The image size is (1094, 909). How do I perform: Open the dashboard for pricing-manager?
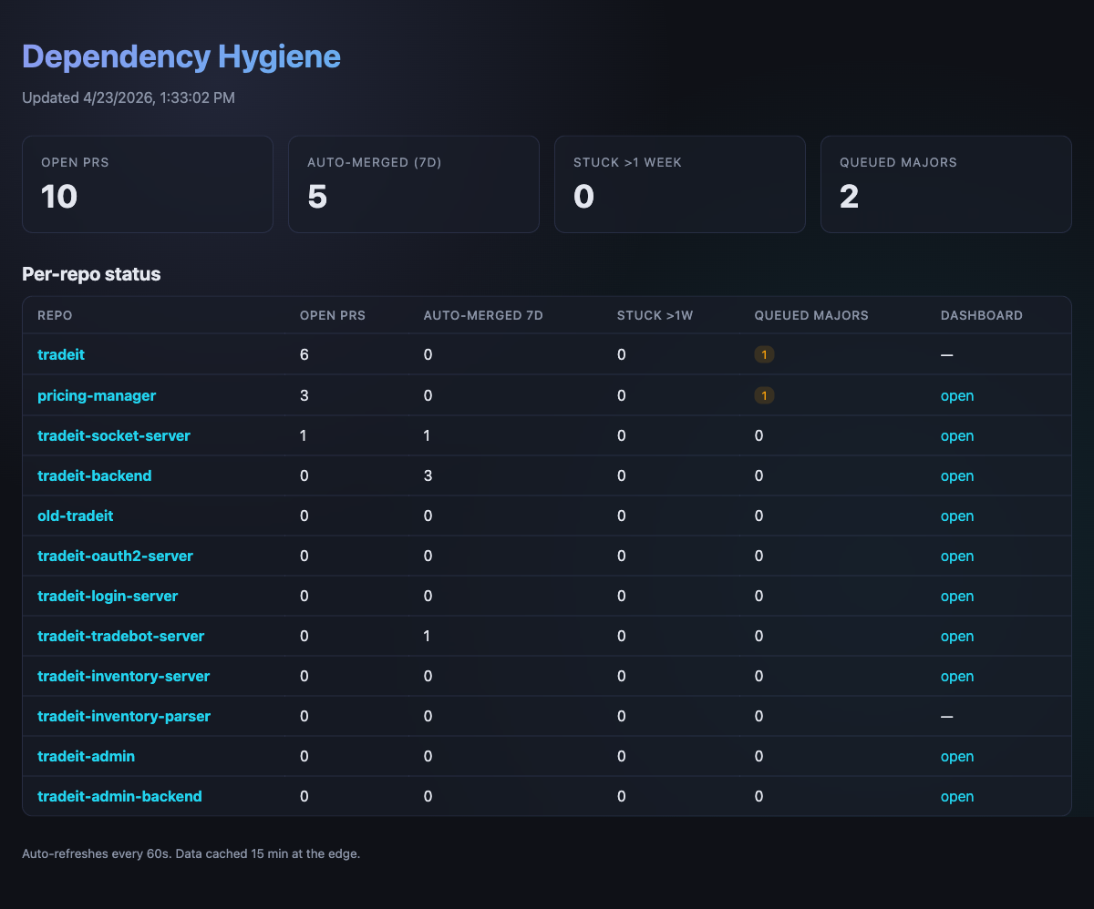click(957, 395)
